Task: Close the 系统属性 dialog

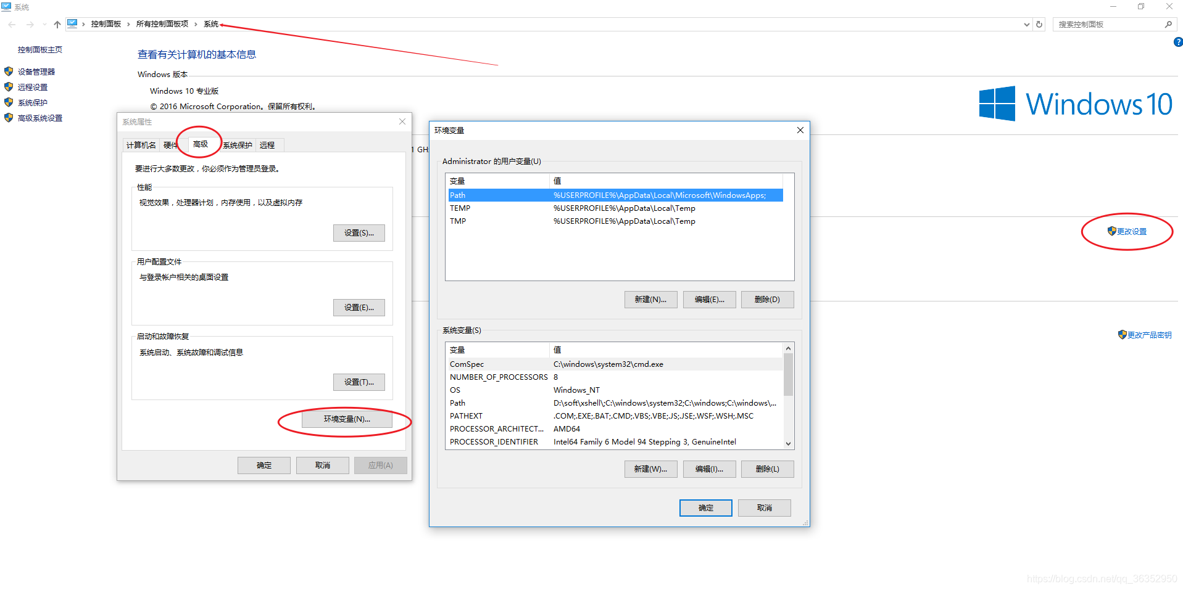Action: [402, 122]
